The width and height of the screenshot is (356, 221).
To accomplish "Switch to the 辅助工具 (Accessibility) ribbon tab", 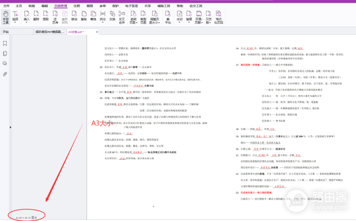I will click(x=164, y=6).
